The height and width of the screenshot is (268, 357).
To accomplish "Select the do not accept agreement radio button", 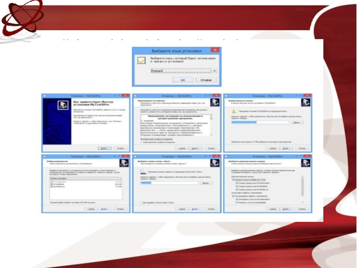I will click(141, 142).
